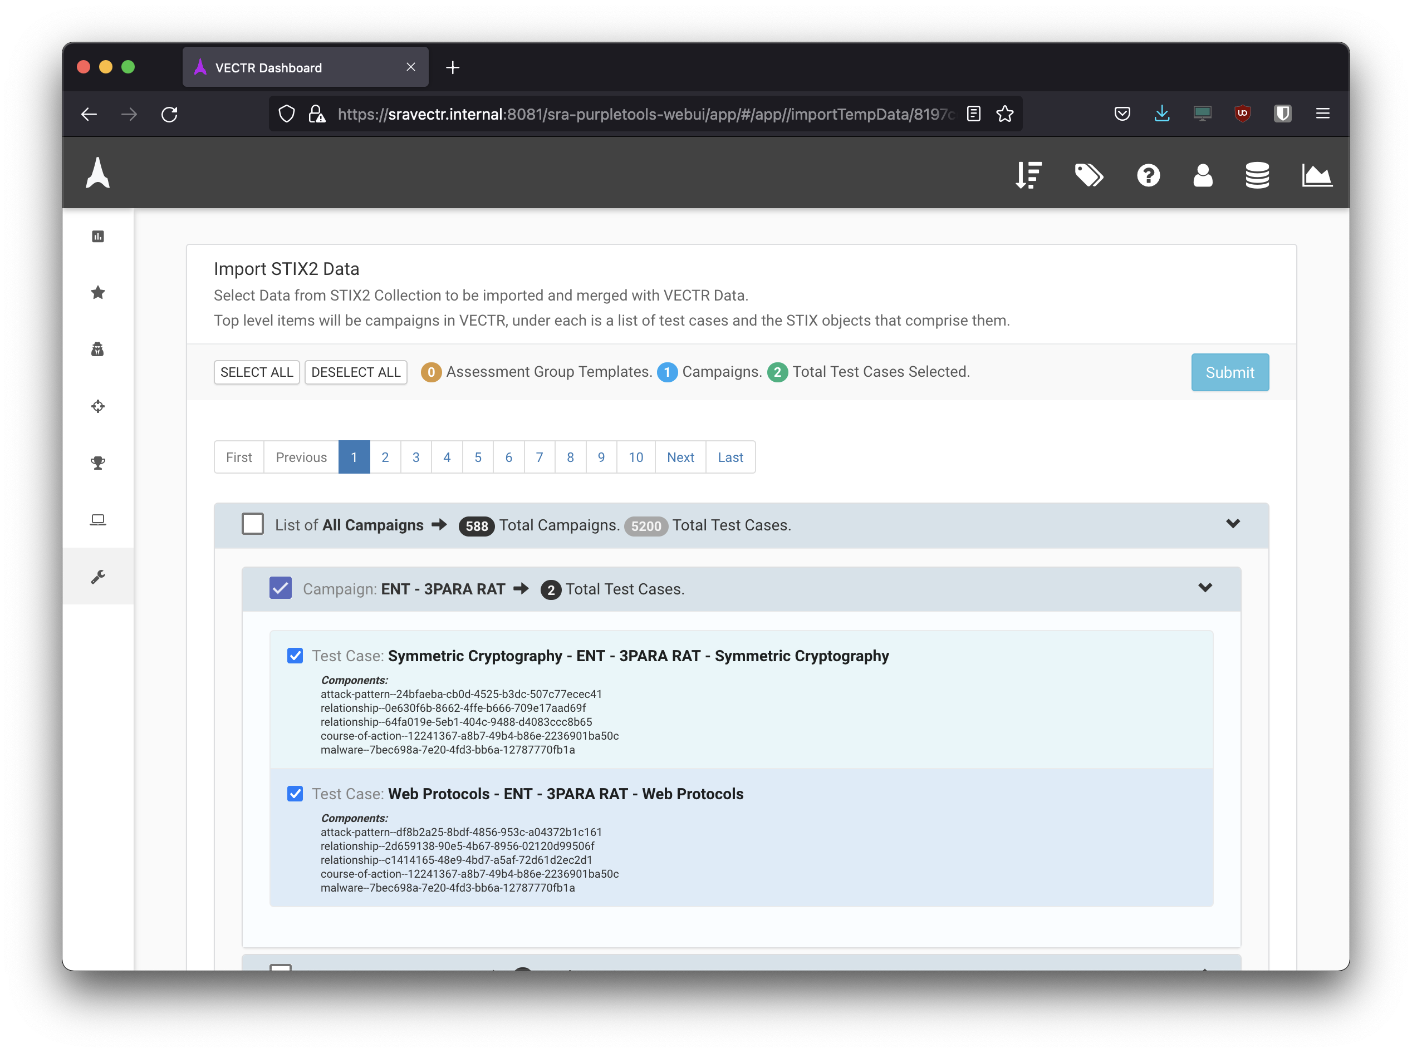Click the VECTR logo icon in header
The height and width of the screenshot is (1053, 1412).
tap(97, 173)
